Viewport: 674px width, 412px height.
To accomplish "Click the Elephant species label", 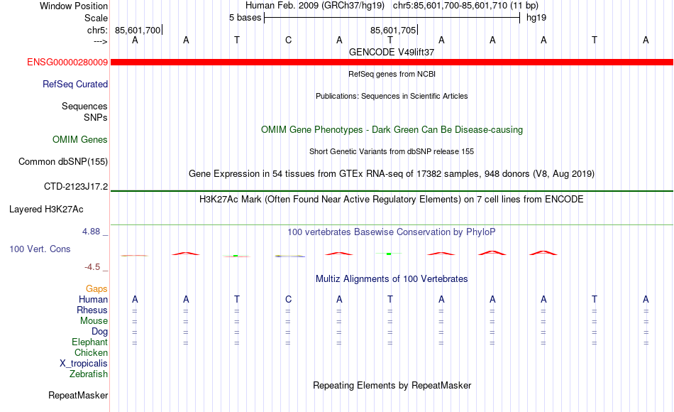I will pyautogui.click(x=89, y=342).
